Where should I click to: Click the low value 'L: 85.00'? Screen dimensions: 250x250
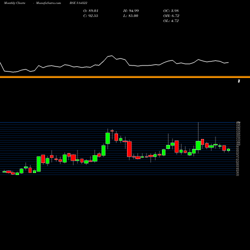tap(130, 16)
